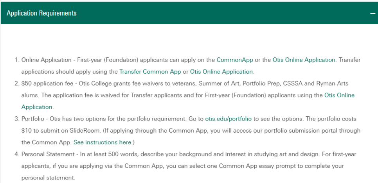378x183 pixels.
Task: Click the 'Personal Statement' heading text
Action: 48,154
